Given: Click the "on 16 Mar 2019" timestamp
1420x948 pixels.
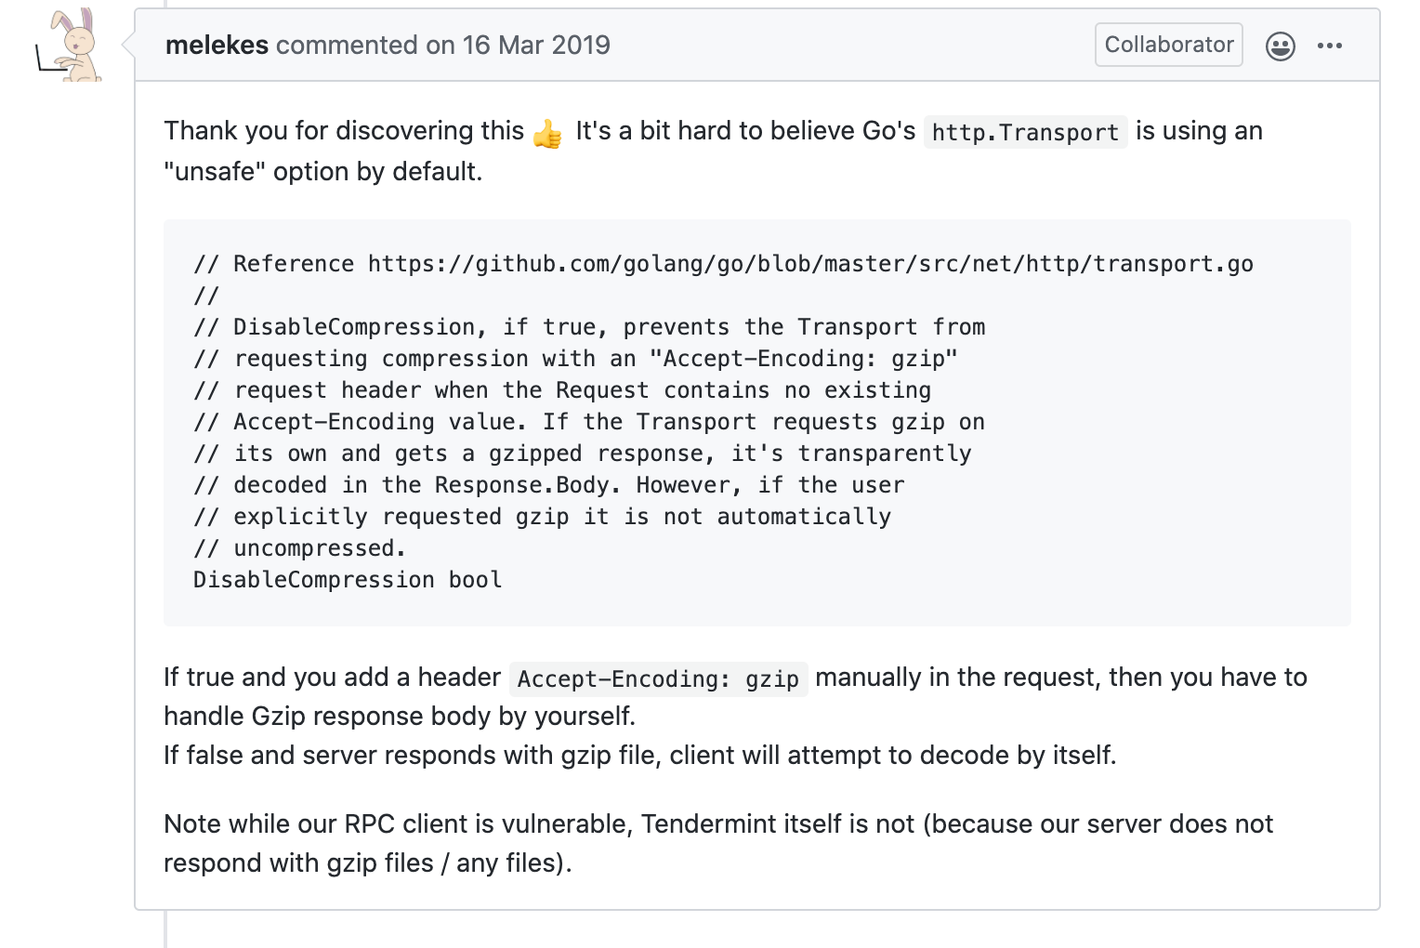Looking at the screenshot, I should [x=518, y=46].
